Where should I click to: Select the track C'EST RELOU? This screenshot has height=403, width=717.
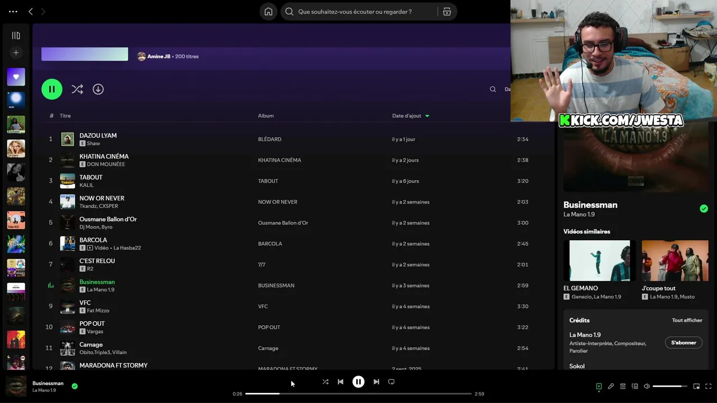point(97,261)
